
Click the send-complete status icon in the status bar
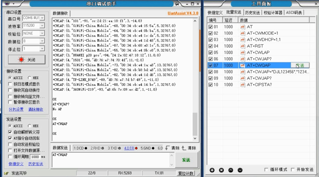coord(6,173)
